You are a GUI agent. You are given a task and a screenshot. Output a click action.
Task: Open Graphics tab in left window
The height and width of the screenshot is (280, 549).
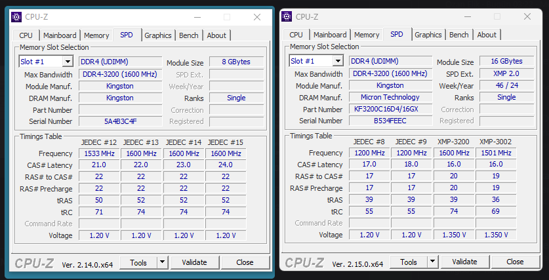[x=158, y=35]
